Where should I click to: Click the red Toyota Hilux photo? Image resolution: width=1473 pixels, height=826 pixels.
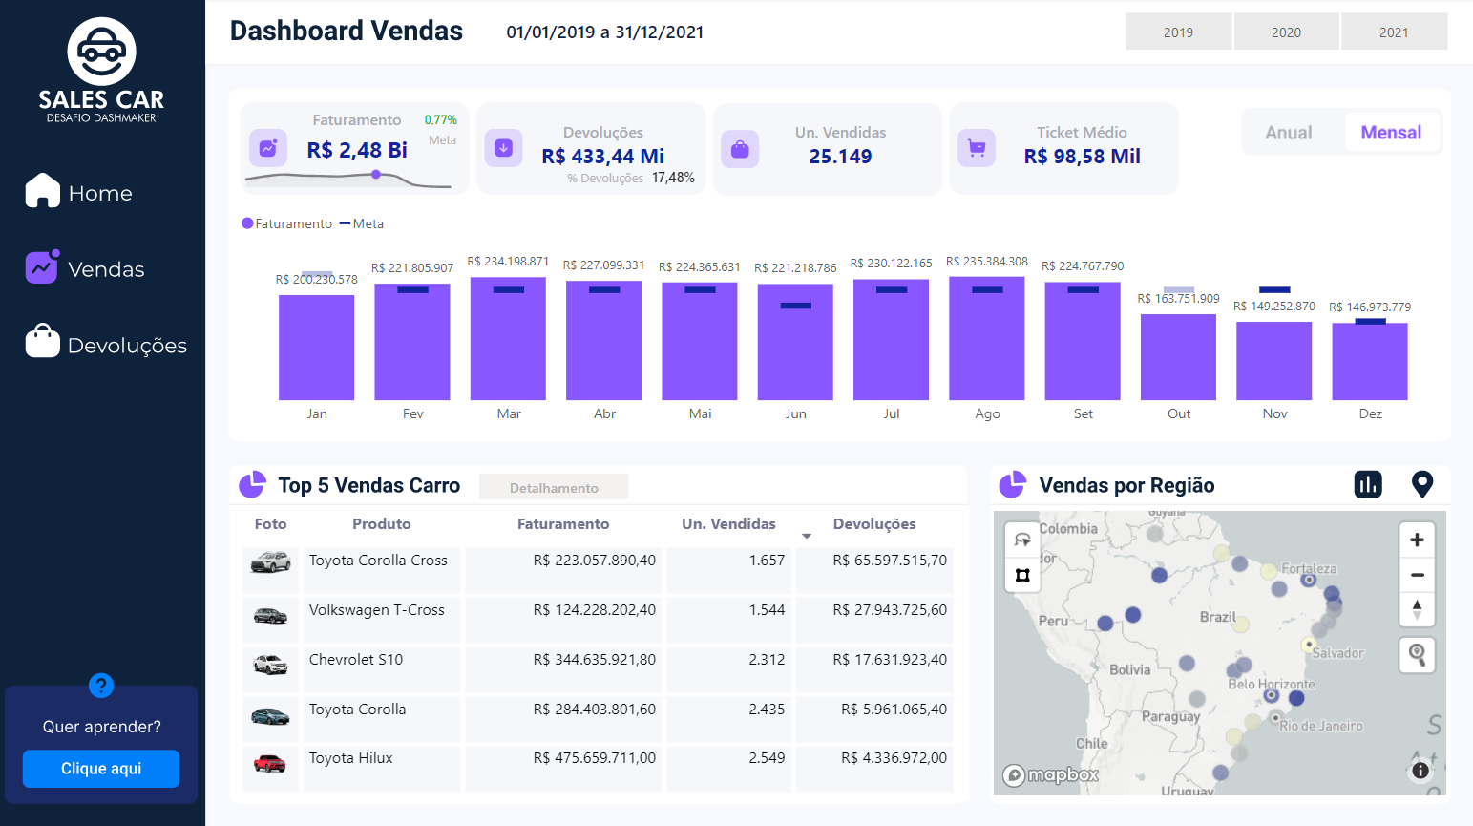pos(270,763)
